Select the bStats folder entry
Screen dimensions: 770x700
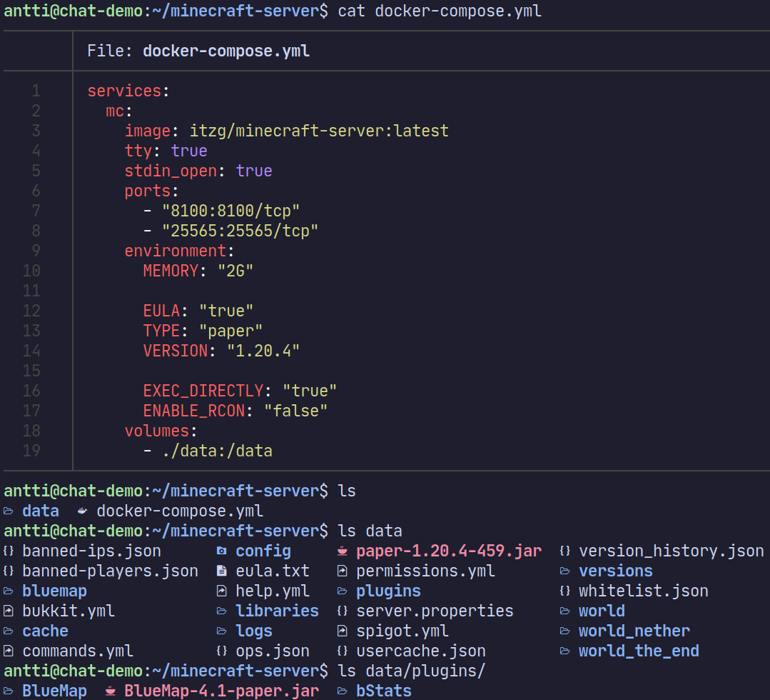coord(383,691)
